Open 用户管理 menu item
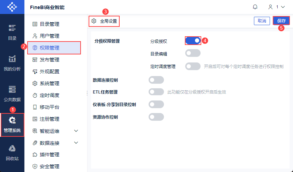The width and height of the screenshot is (293, 172). coord(49,36)
